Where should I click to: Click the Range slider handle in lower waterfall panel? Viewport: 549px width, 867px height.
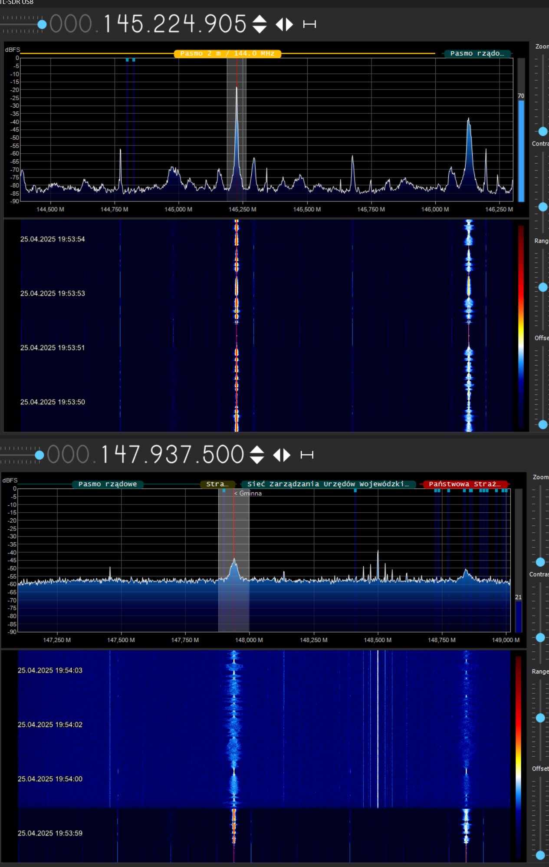(x=540, y=718)
